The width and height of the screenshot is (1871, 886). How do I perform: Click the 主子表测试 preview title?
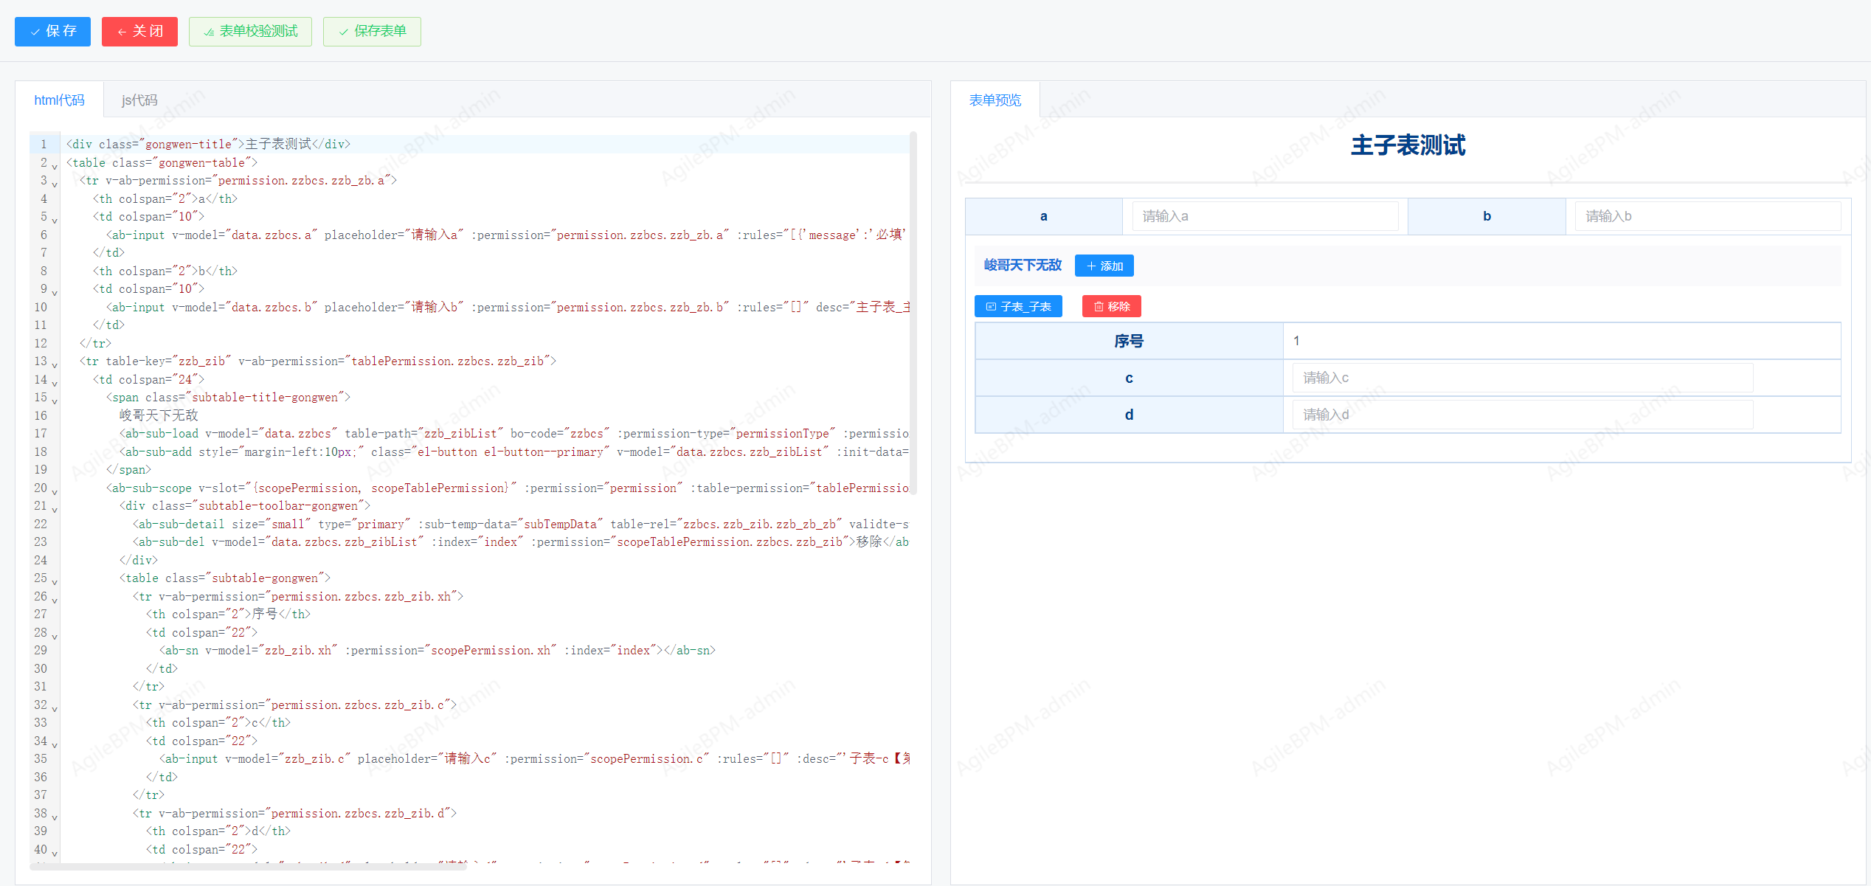click(x=1408, y=145)
